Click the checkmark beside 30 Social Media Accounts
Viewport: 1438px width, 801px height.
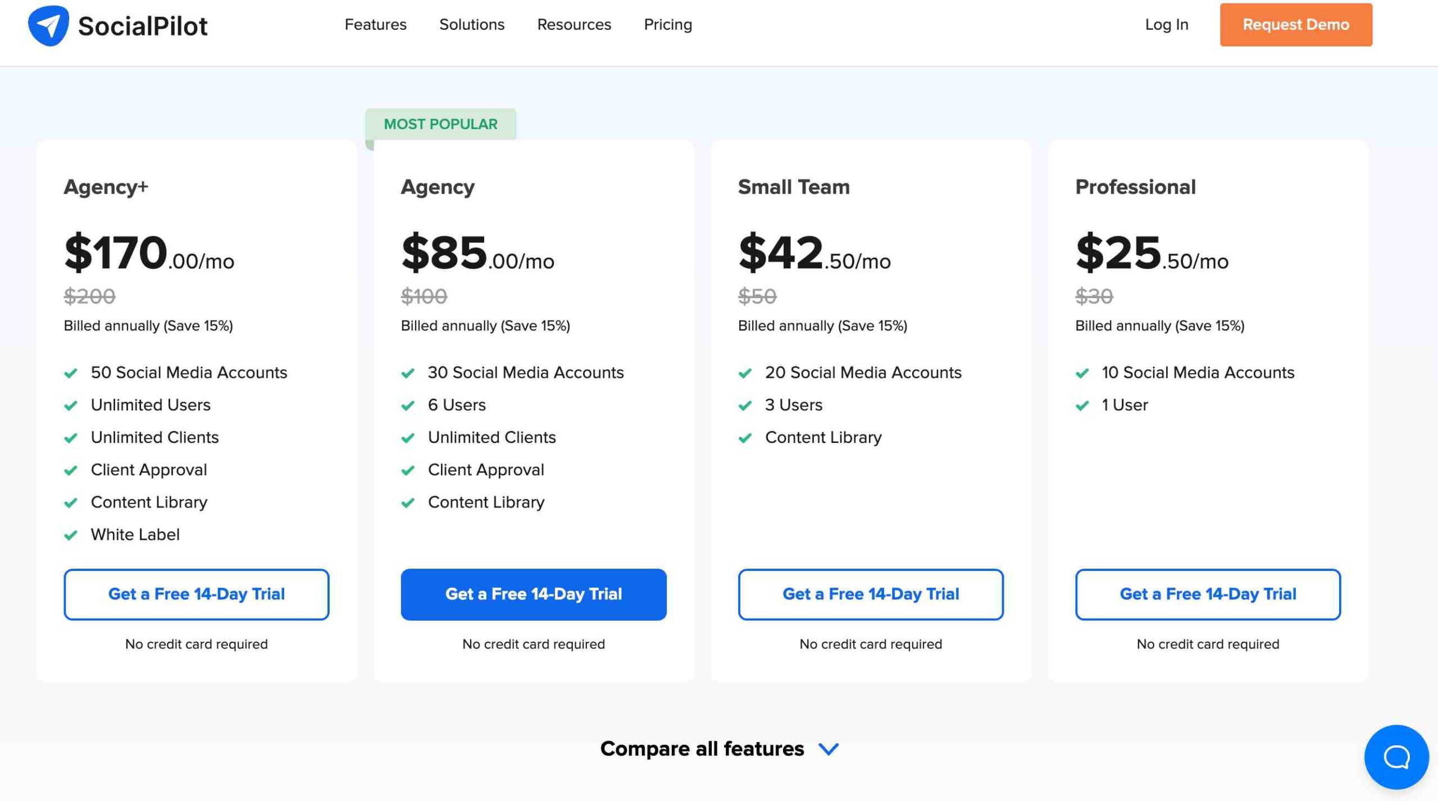[x=408, y=373]
